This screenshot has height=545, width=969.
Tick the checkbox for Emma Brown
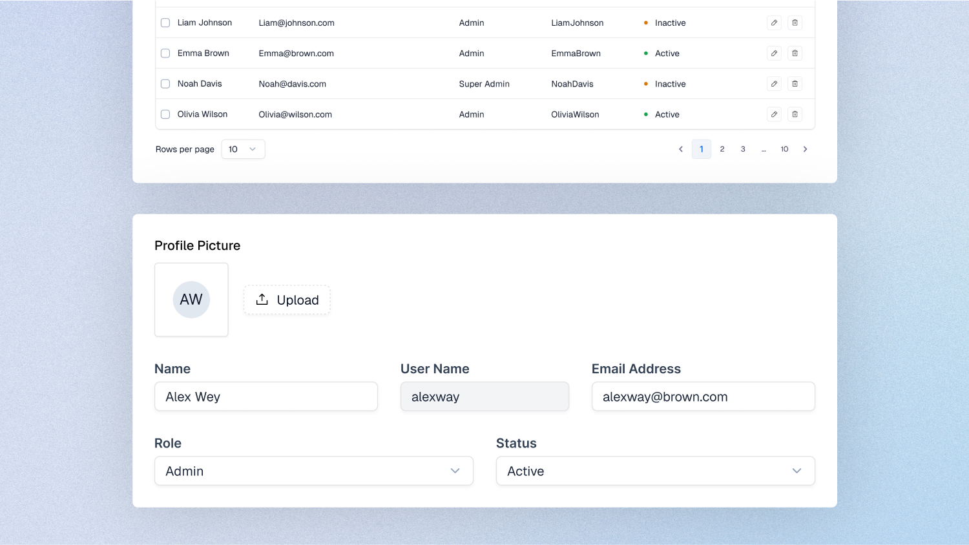(x=165, y=53)
